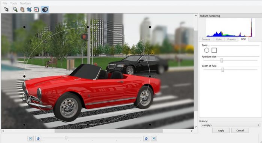The image size is (262, 143).
Task: Open the Presets tab
Action: click(x=231, y=39)
